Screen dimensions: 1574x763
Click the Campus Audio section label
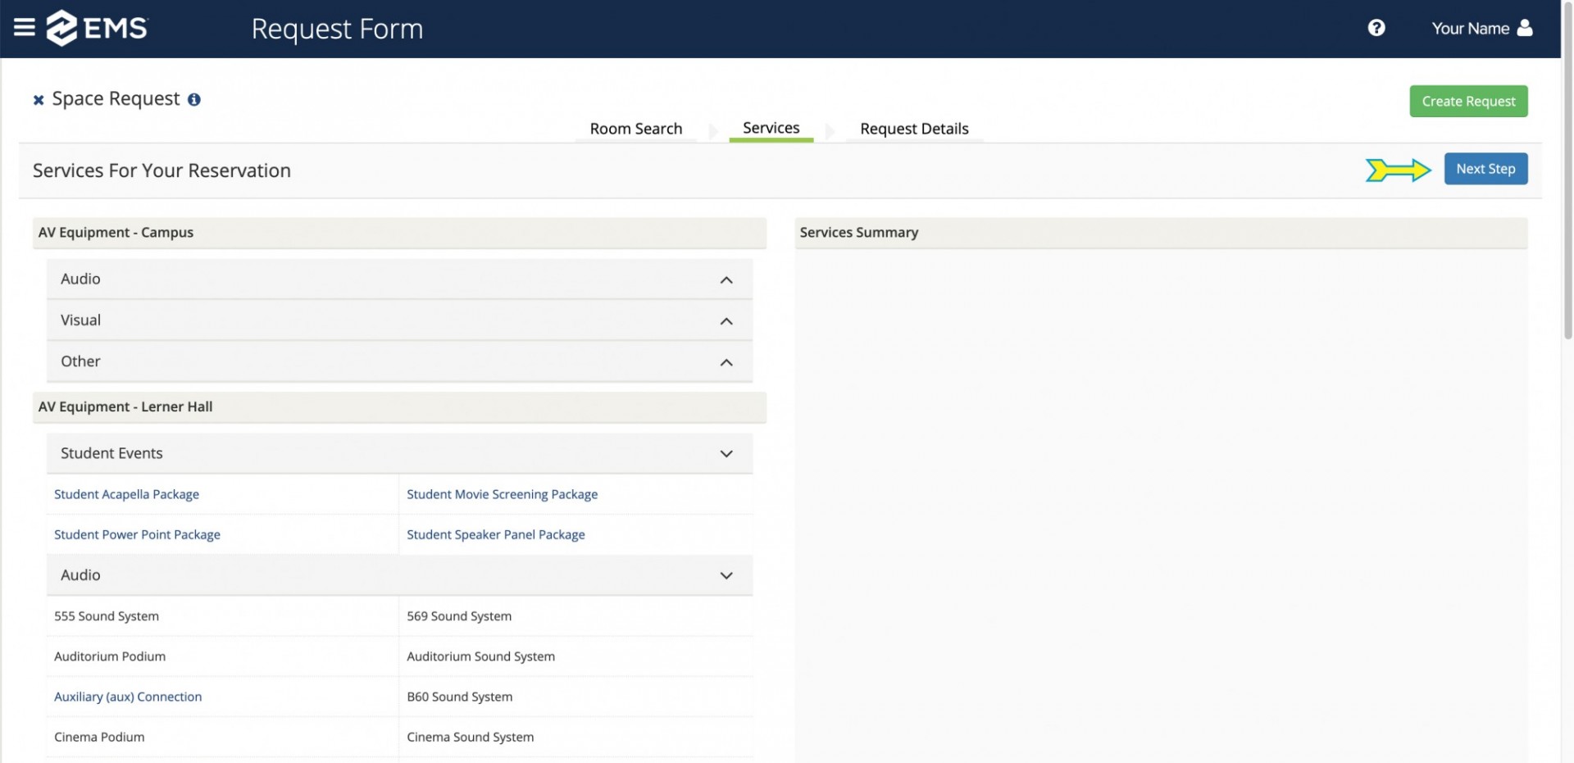(x=80, y=279)
